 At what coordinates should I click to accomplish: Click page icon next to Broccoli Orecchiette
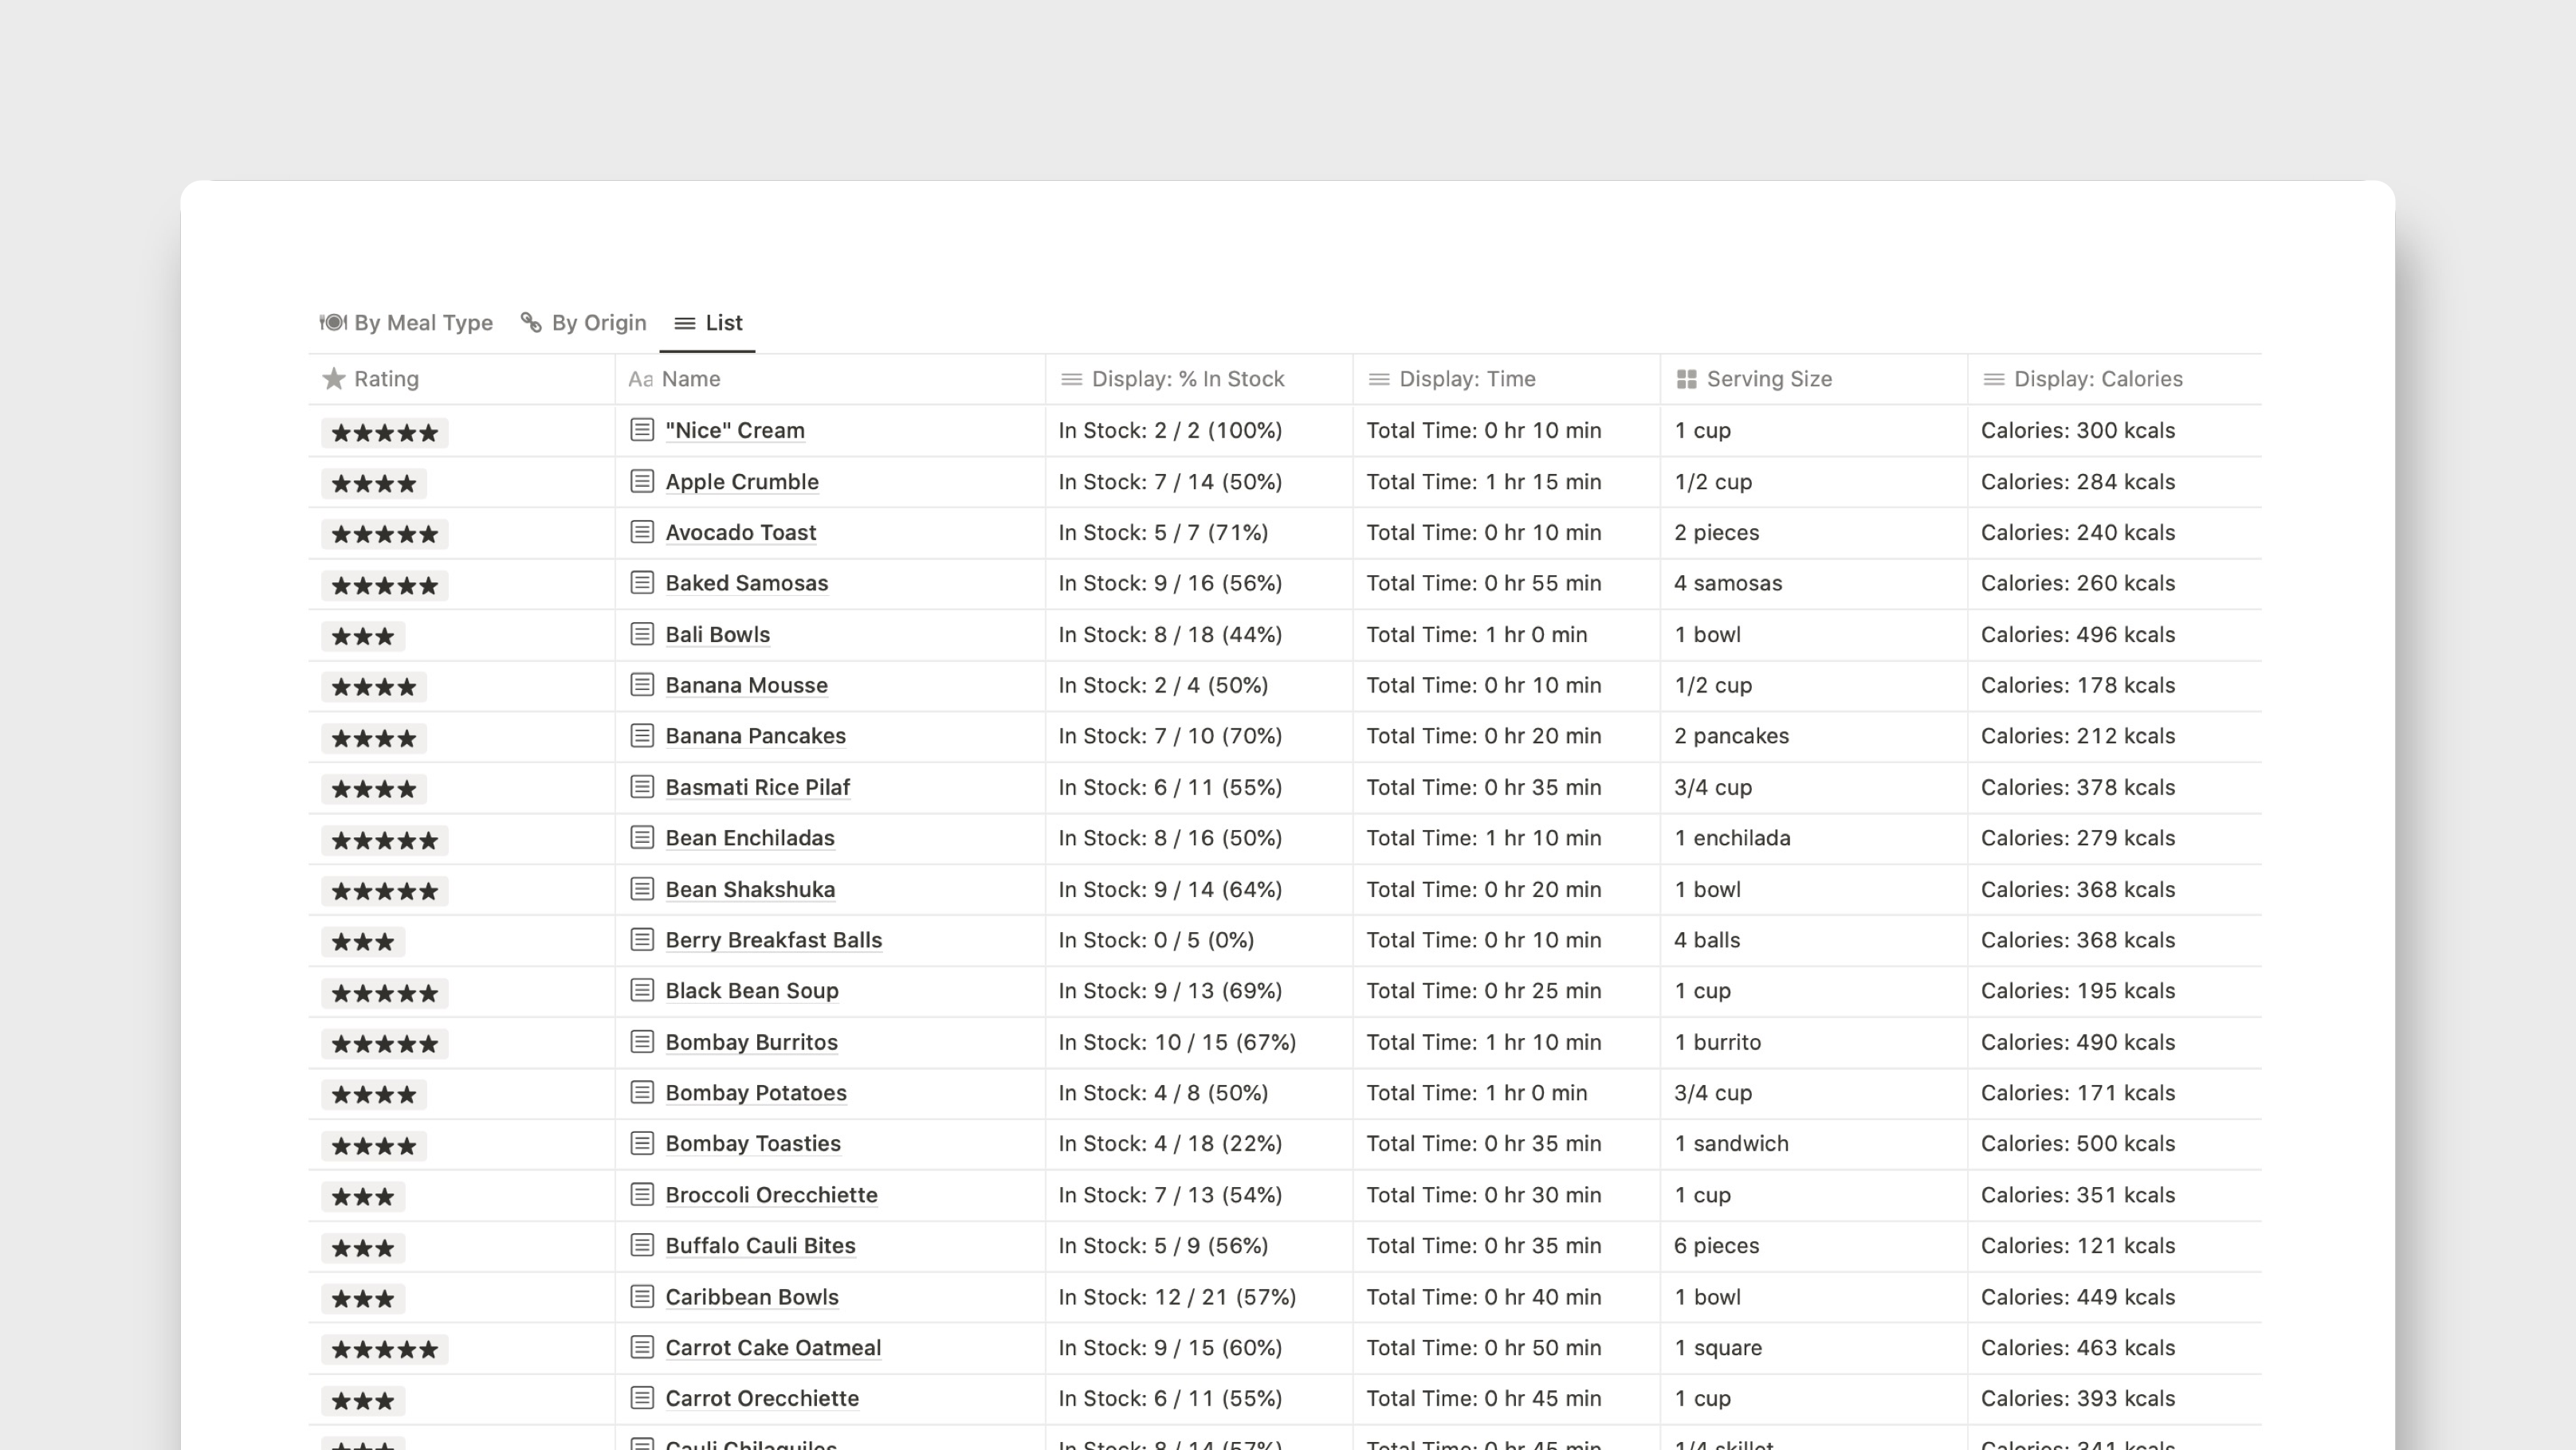(642, 1194)
